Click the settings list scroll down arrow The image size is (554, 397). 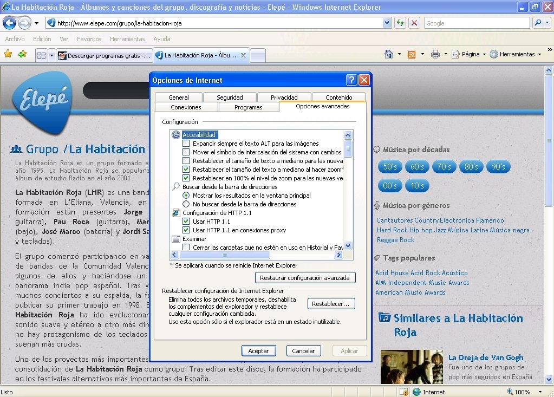[x=348, y=246]
